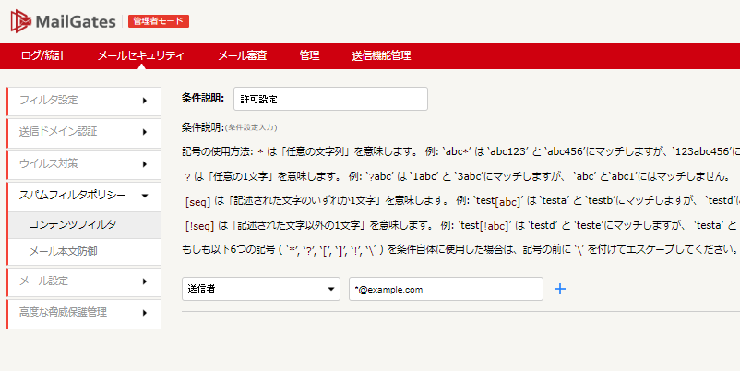Expand the メール設定 section arrow
The image size is (740, 371).
tap(145, 281)
